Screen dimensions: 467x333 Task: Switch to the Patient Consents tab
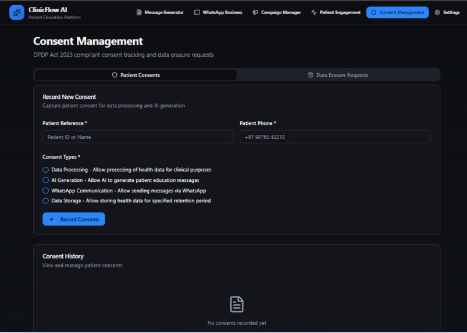pos(136,75)
